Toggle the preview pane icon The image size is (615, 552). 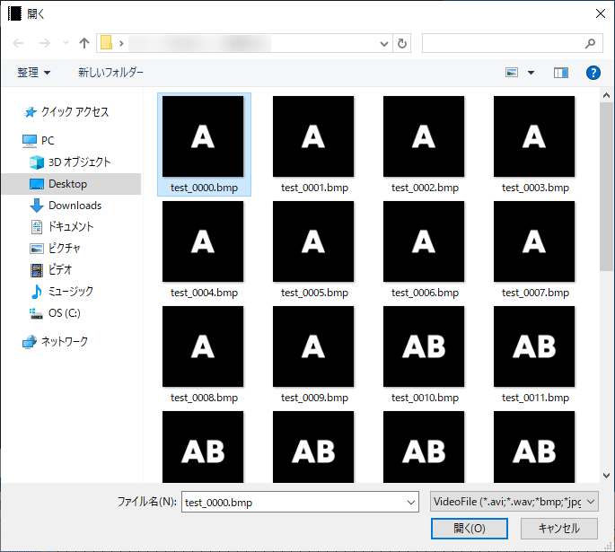click(x=561, y=73)
